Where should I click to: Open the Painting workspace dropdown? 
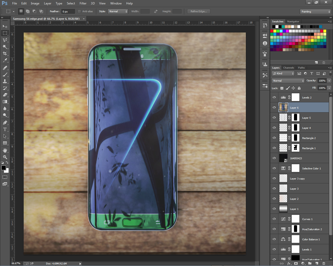[x=315, y=12]
